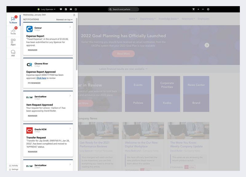The height and width of the screenshot is (177, 246).
Task: Open the Ask chat bubble icon
Action: (x=13, y=52)
